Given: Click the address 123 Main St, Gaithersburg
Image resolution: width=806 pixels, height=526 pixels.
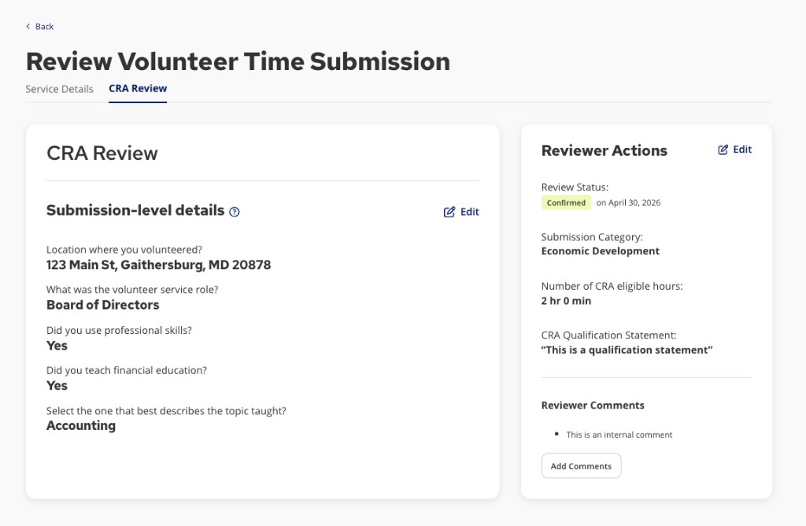Looking at the screenshot, I should click(158, 265).
